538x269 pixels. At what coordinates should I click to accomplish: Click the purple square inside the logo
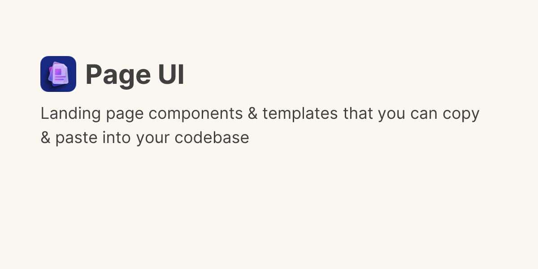point(57,72)
